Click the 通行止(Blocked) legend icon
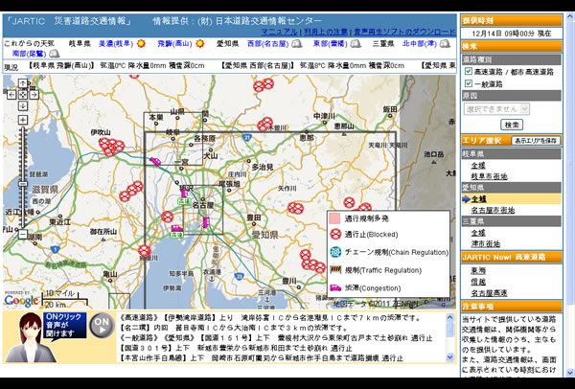 click(x=335, y=235)
